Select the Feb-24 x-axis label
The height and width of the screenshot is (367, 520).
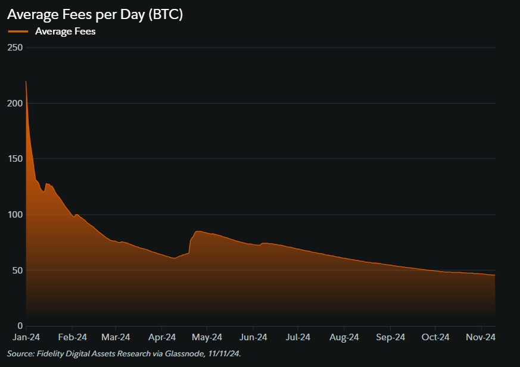pyautogui.click(x=72, y=337)
